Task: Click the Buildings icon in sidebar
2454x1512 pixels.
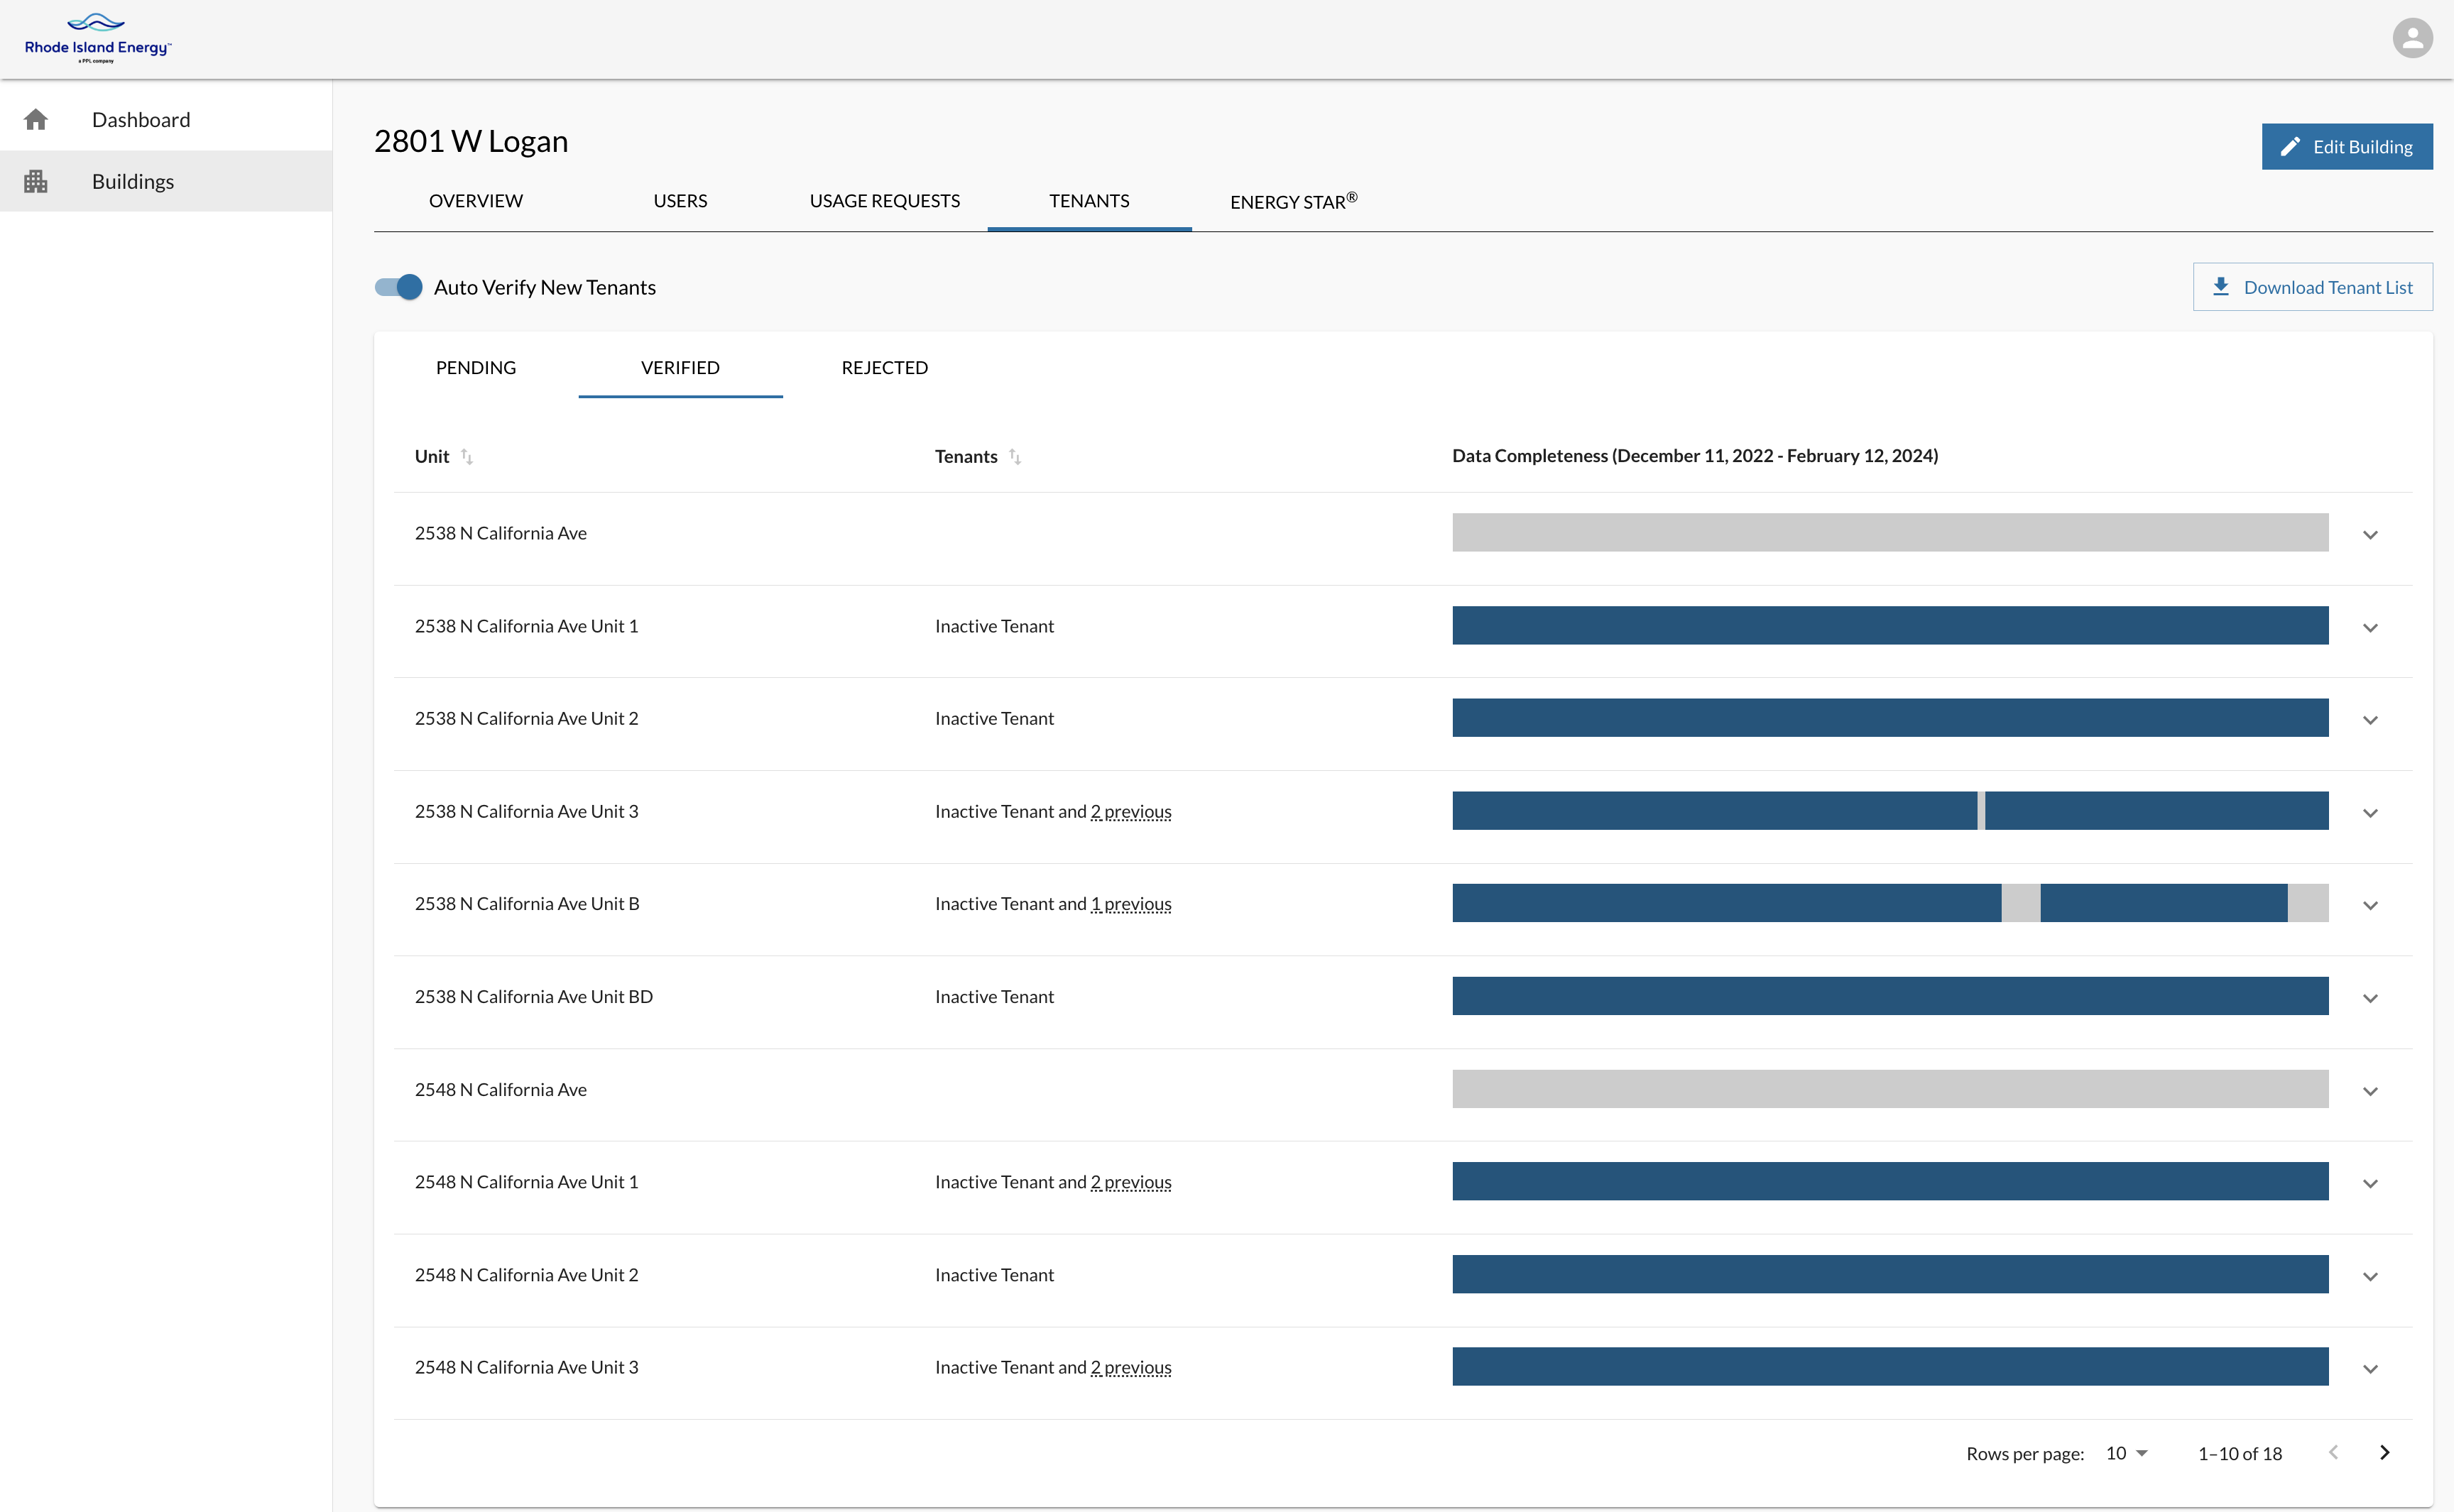Action: [36, 181]
